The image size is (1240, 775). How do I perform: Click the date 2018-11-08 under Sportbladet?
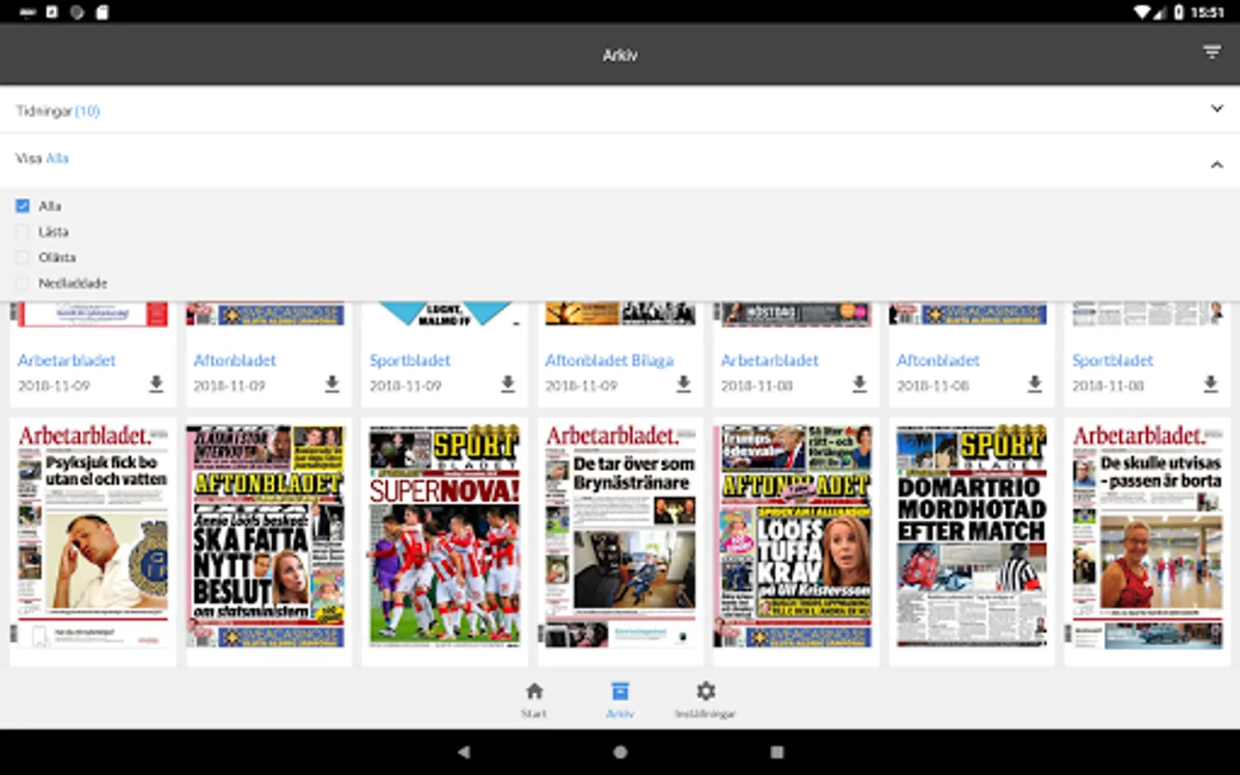1107,386
